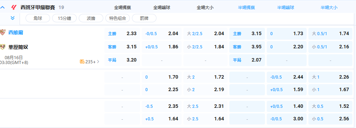Pick 小 0.5 at 2.56
This screenshot has height=128, width=356.
pyautogui.click(x=330, y=119)
